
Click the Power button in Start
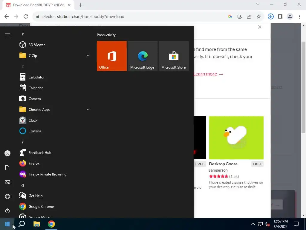(7, 211)
